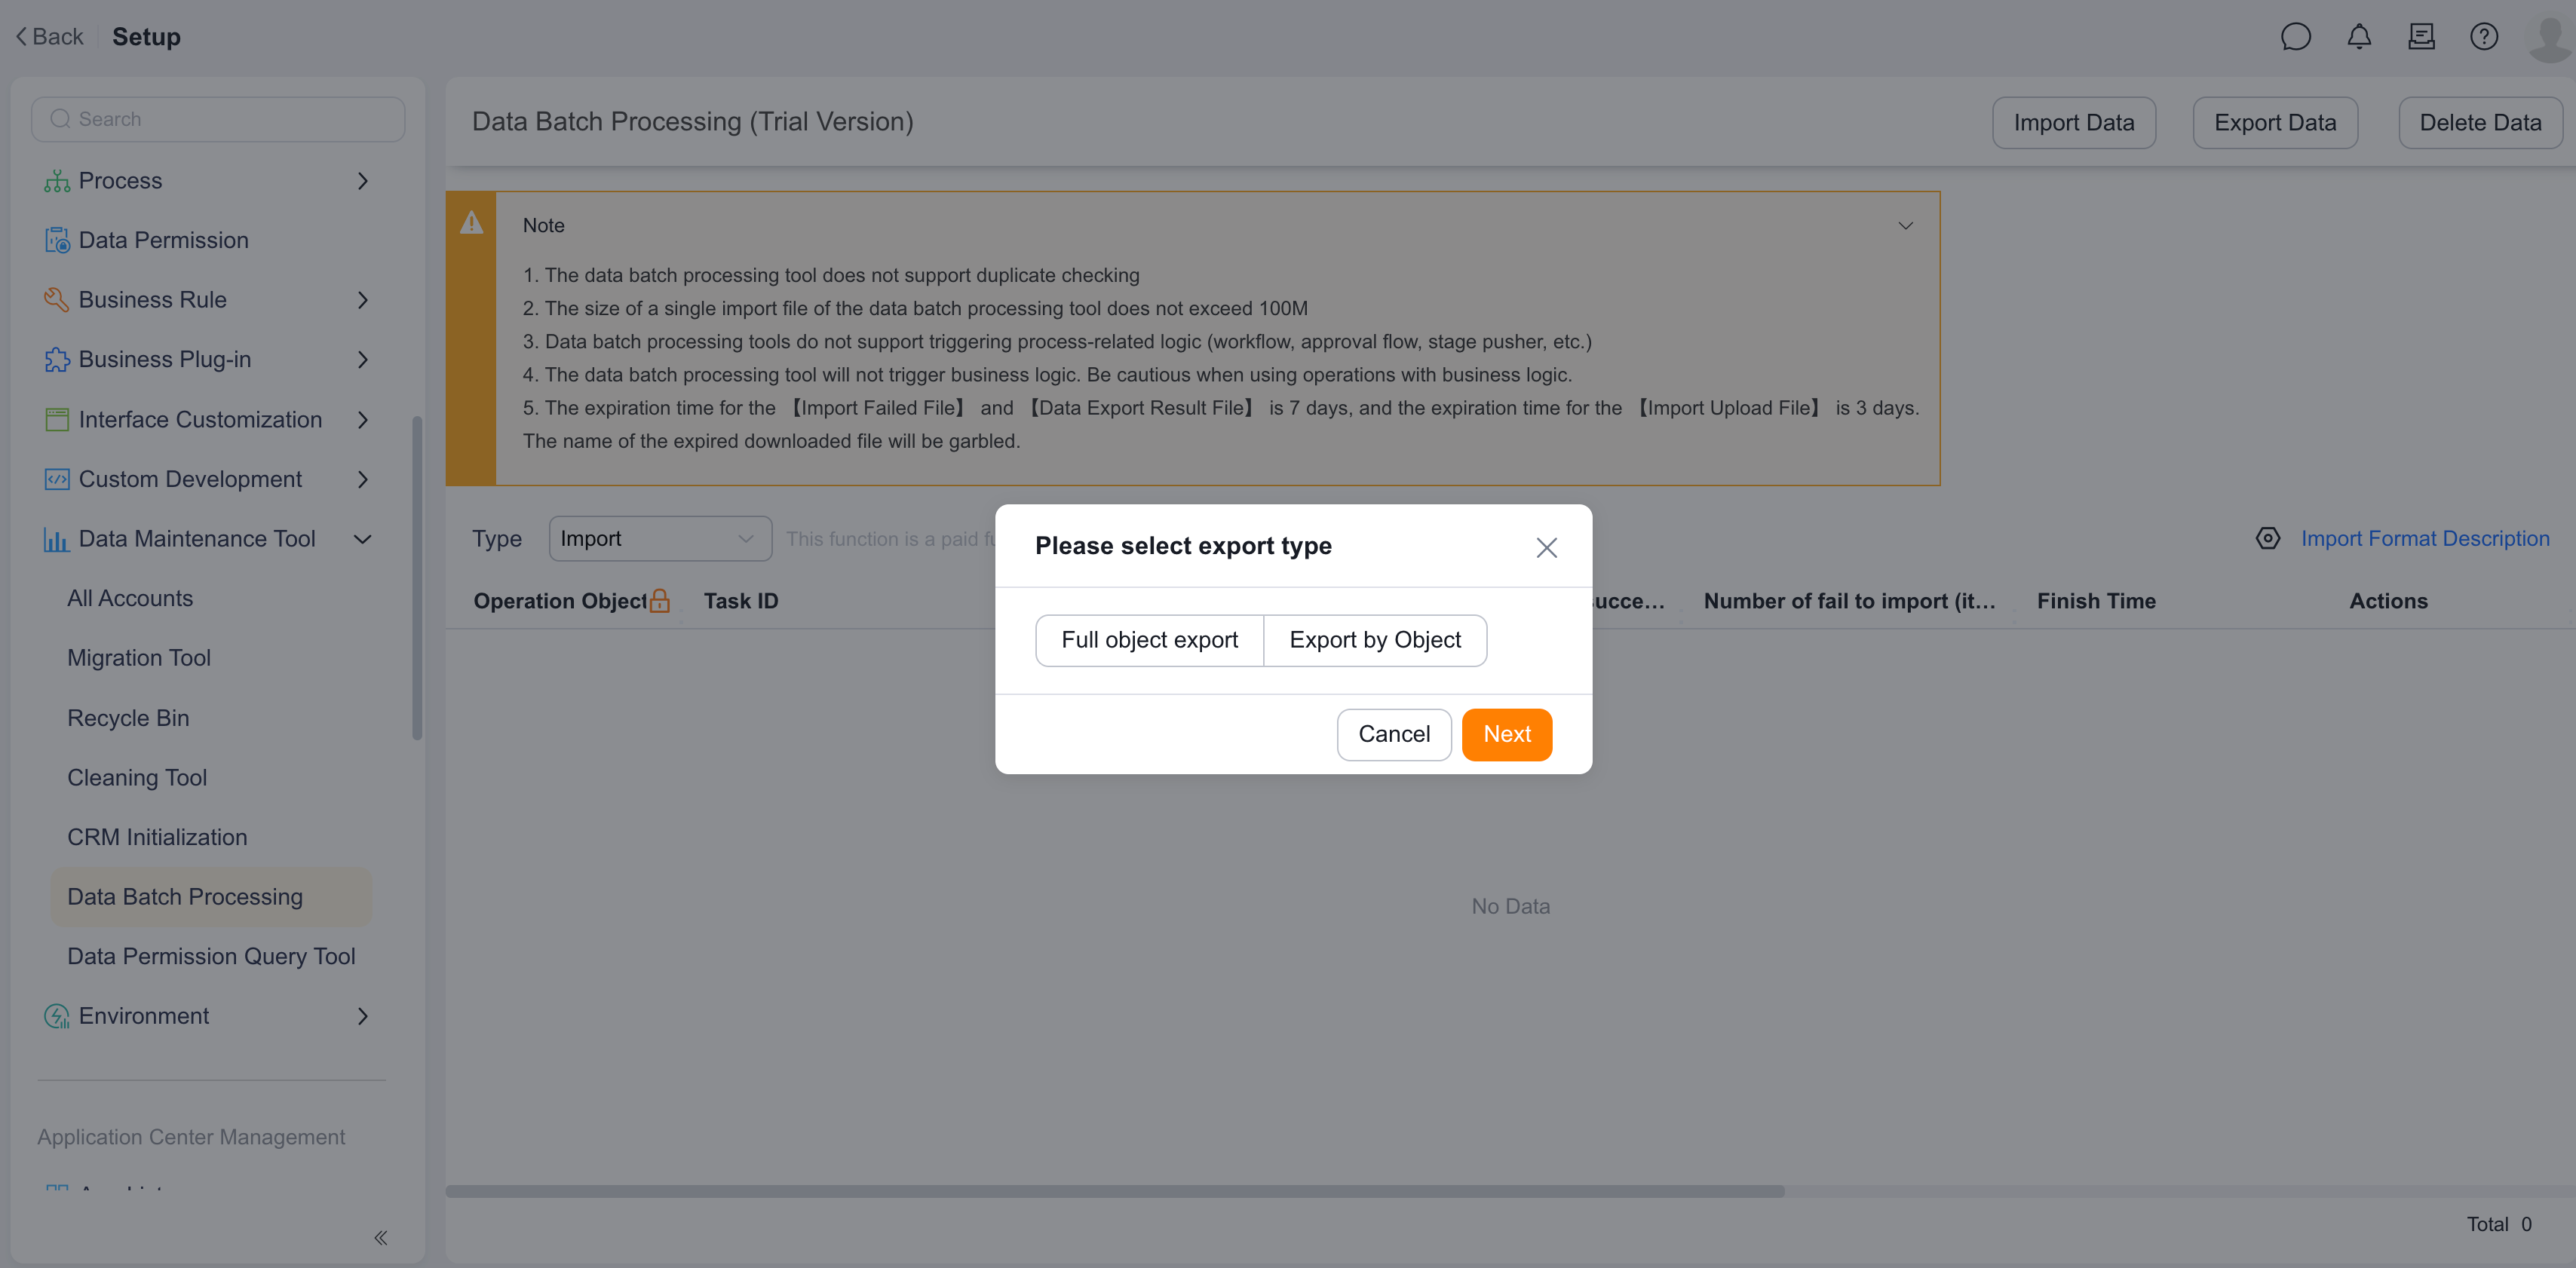Image resolution: width=2576 pixels, height=1268 pixels.
Task: Open Recycle Bin in sidebar
Action: (x=128, y=718)
